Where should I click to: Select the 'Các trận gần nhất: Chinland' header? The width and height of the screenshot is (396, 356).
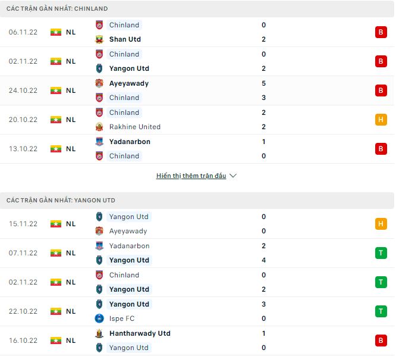pos(57,9)
